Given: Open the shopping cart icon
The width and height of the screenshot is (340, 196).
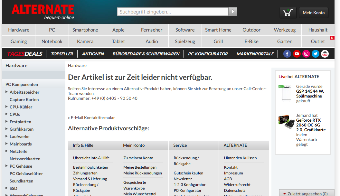Looking at the screenshot, I should 288,13.
